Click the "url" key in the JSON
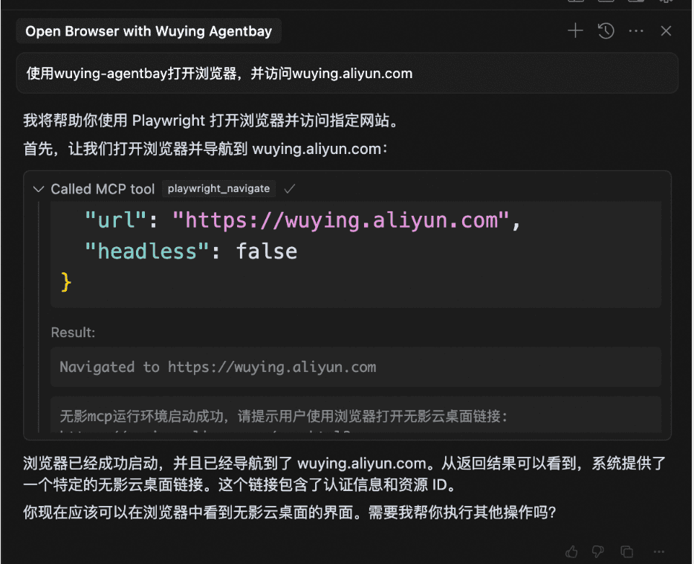Screen dimensions: 694x564 (x=115, y=220)
